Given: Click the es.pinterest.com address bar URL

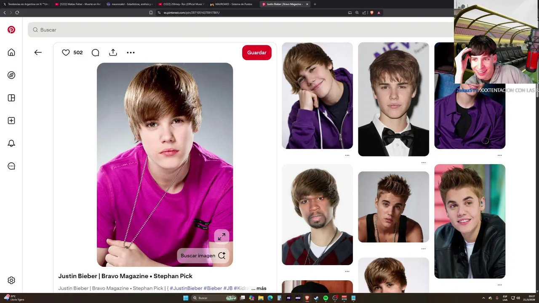Looking at the screenshot, I should tap(192, 13).
